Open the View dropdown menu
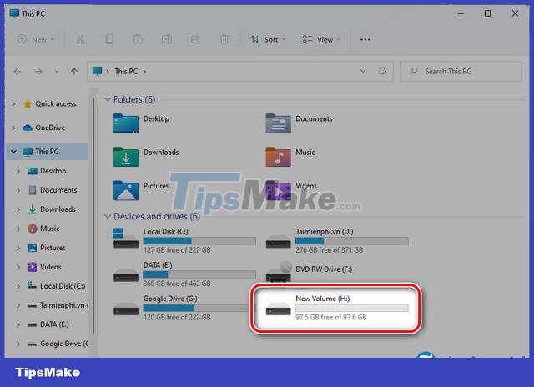 click(321, 39)
